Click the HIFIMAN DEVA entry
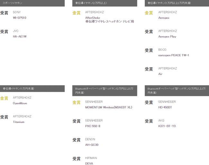Screen dimensions: 209x165 89,163
